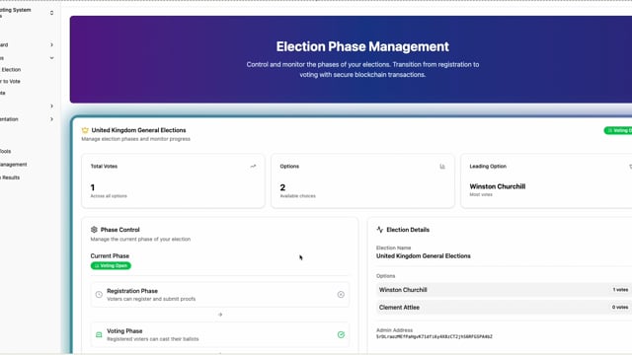
Task: Open the Election item in sidebar
Action: pyautogui.click(x=11, y=70)
